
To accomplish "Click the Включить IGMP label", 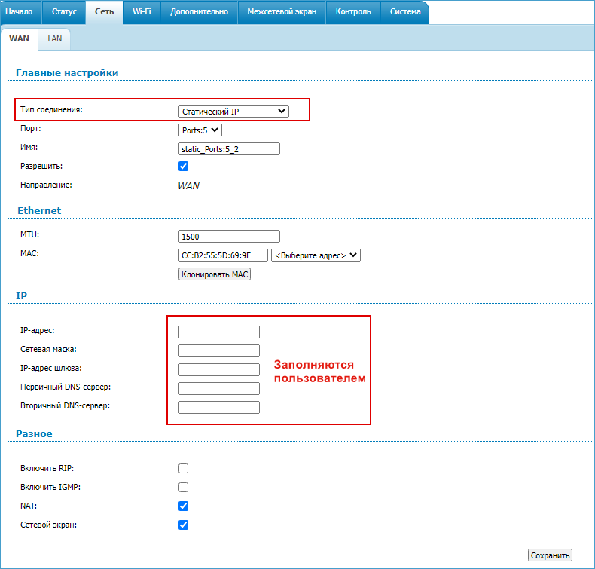I will 50,487.
